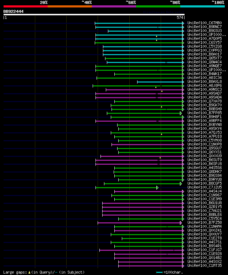Screen dimensions: 228x275
Task: Select the UniRef100_C1N0P8 label
Action: coord(204,144)
